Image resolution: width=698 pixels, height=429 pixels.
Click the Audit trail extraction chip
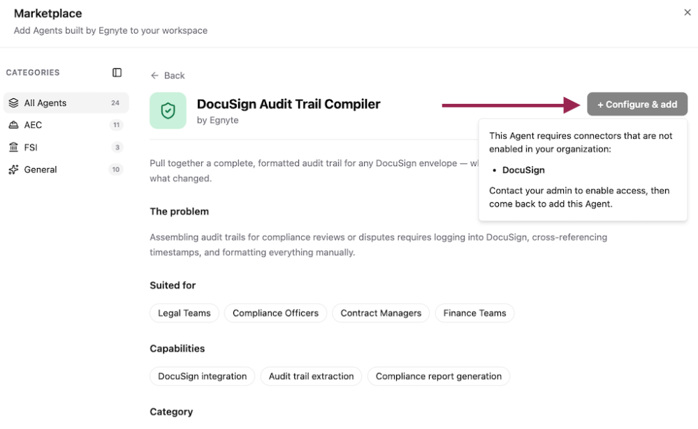311,376
